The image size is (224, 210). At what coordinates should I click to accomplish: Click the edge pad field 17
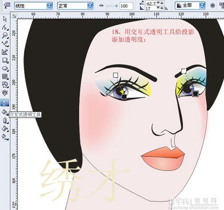tap(151, 8)
